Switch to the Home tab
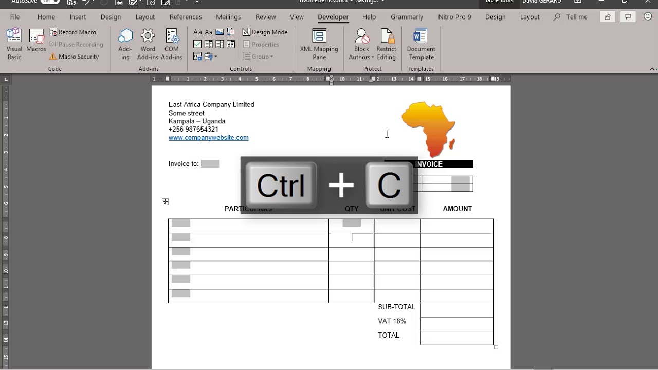 click(x=46, y=17)
